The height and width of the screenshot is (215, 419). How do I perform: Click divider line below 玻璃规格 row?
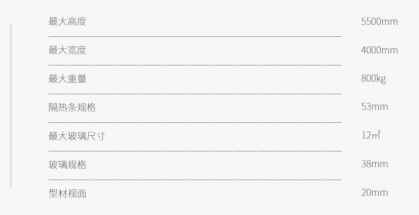click(x=195, y=180)
